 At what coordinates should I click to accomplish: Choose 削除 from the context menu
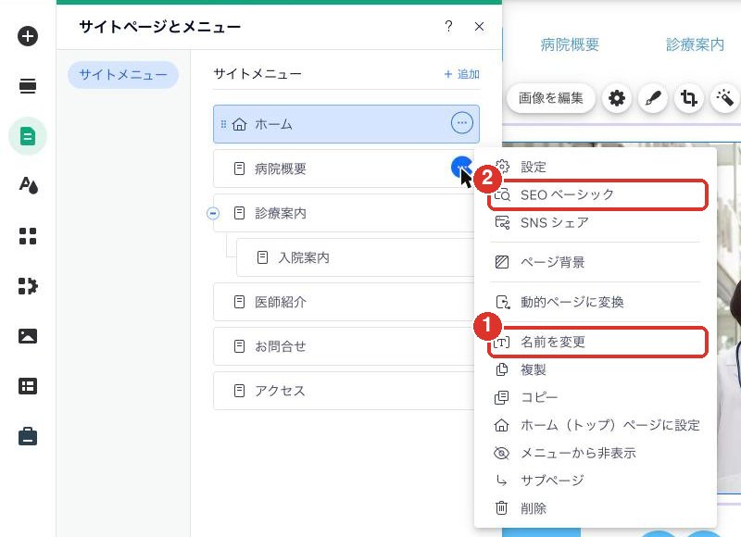596,508
